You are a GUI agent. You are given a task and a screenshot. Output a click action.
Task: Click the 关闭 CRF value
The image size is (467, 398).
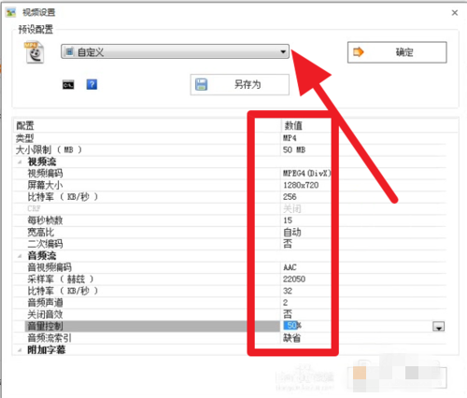pos(292,208)
